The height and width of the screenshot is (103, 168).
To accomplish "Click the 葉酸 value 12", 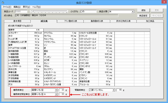I will pos(104,69).
